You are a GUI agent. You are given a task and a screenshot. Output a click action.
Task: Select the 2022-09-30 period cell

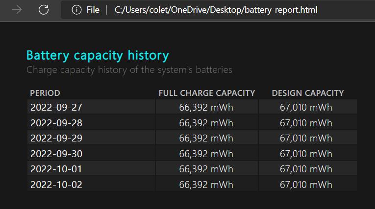pos(56,154)
